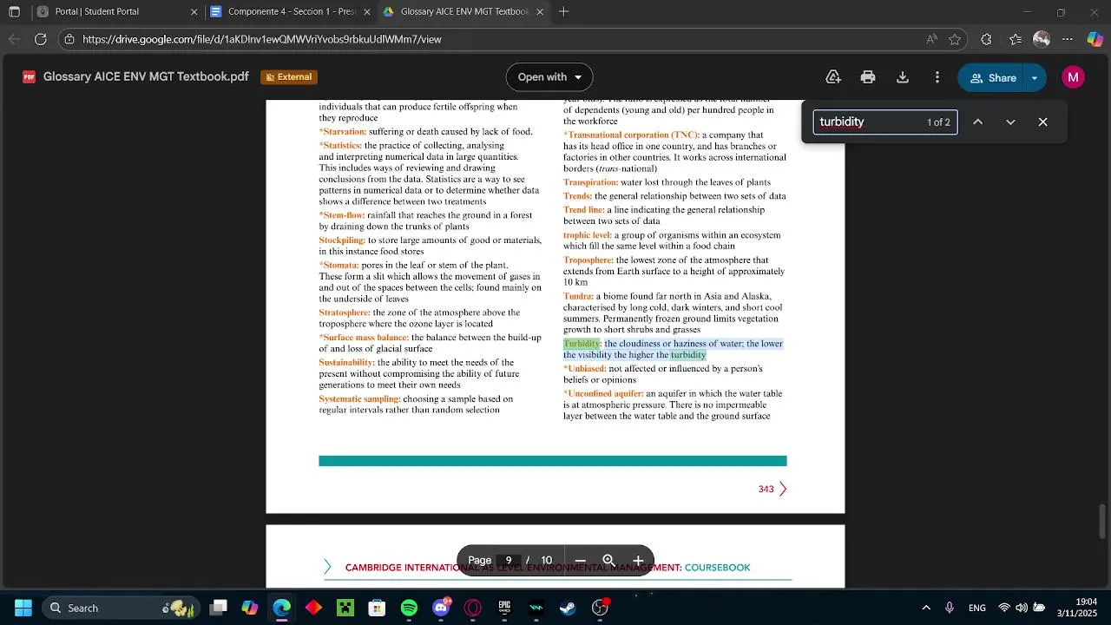Open a new browser tab
Image resolution: width=1111 pixels, height=625 pixels.
pos(564,12)
